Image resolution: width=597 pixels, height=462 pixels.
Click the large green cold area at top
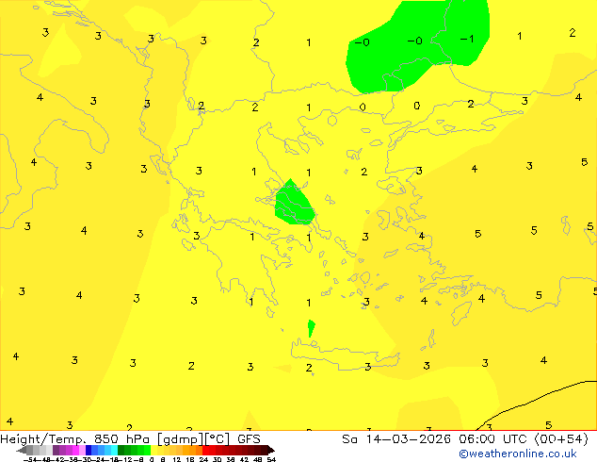[x=419, y=46]
